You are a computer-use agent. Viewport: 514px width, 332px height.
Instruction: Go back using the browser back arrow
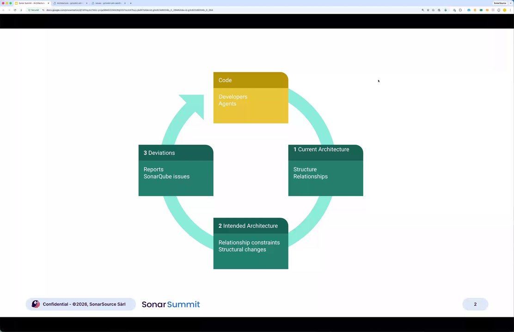click(3, 10)
